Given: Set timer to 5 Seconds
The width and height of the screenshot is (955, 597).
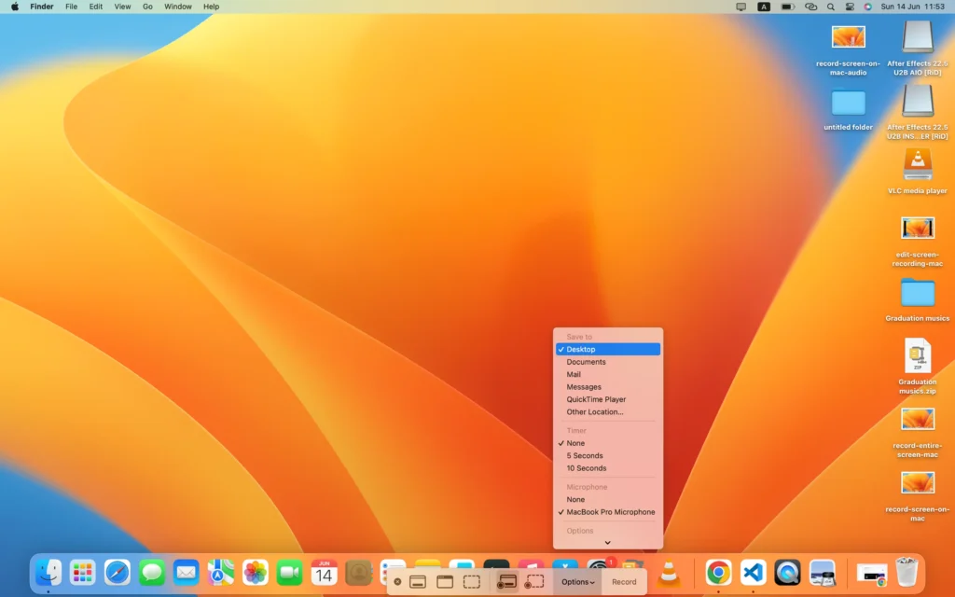Looking at the screenshot, I should 608,455.
